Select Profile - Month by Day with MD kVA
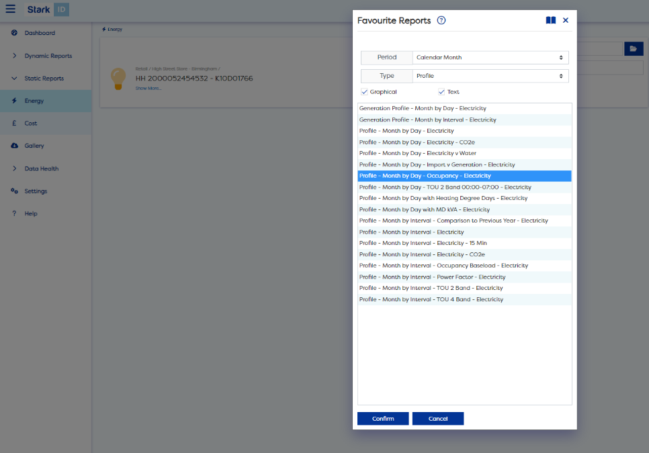649x453 pixels. (x=464, y=209)
